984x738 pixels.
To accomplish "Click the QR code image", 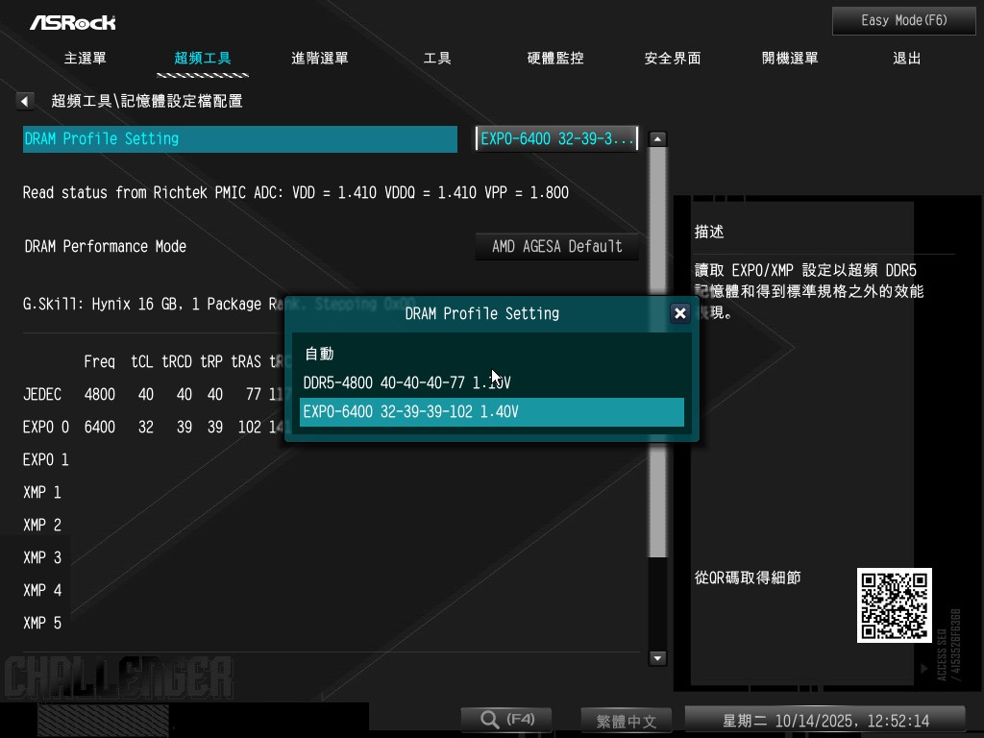I will tap(894, 605).
